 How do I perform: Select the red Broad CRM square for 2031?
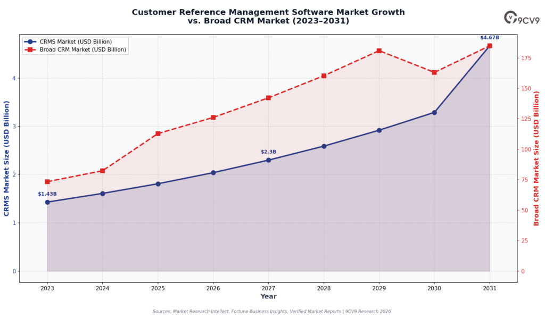click(490, 46)
